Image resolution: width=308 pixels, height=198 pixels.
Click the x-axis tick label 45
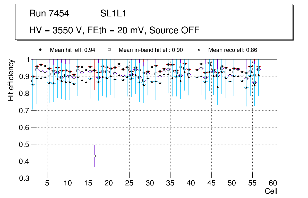click(x=211, y=184)
